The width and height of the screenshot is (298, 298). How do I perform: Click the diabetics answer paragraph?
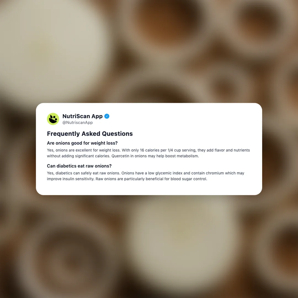pyautogui.click(x=146, y=176)
